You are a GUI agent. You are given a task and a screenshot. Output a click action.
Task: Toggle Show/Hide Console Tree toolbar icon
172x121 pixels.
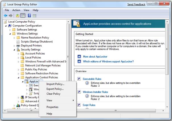(23, 16)
